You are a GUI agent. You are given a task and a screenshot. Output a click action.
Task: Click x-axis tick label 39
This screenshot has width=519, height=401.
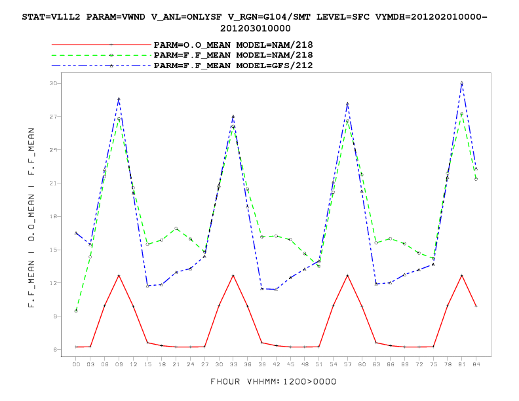262,364
